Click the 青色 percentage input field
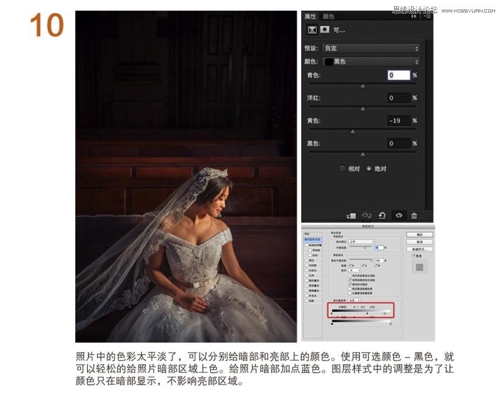502x393 pixels. (x=398, y=75)
